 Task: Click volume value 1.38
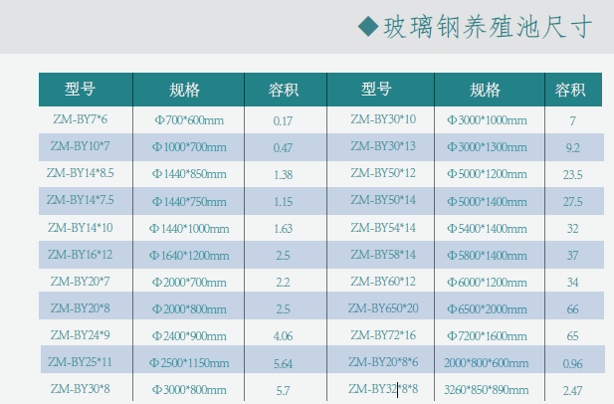point(283,175)
